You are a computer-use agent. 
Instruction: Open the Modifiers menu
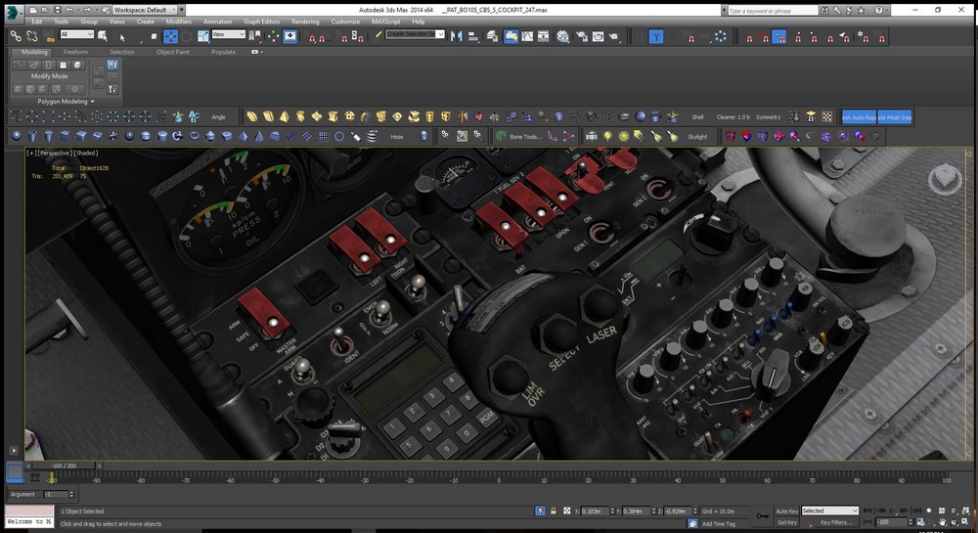178,21
